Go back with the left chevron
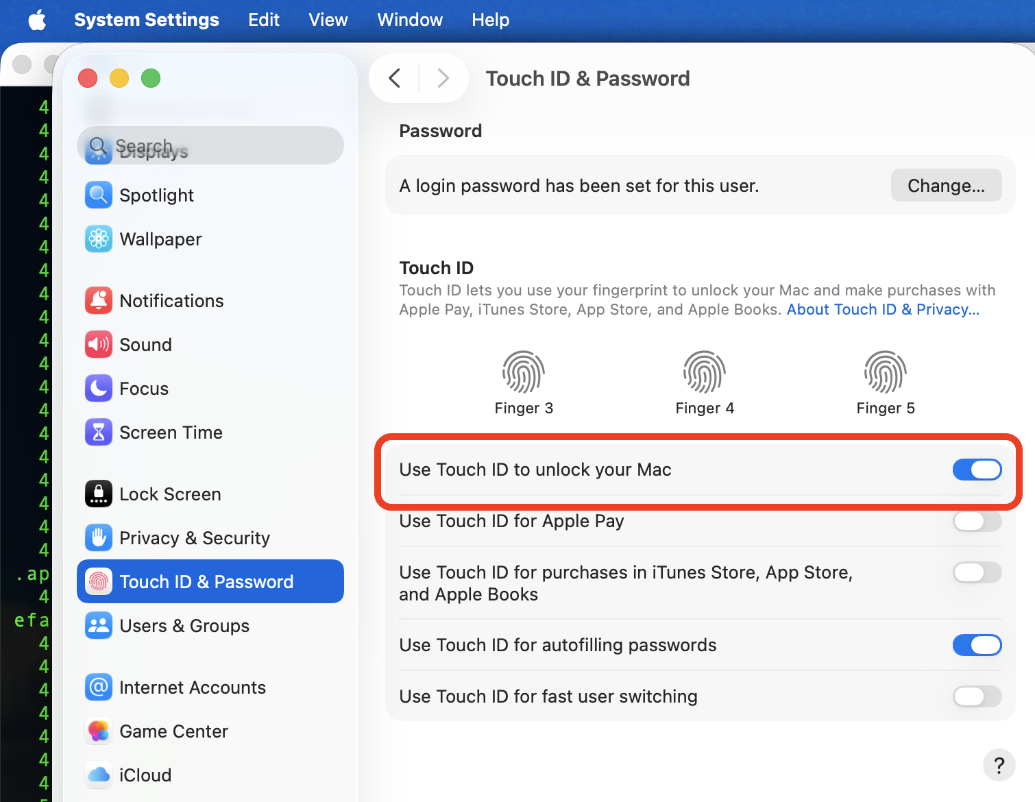Screen dimensions: 1035x802 pos(395,78)
